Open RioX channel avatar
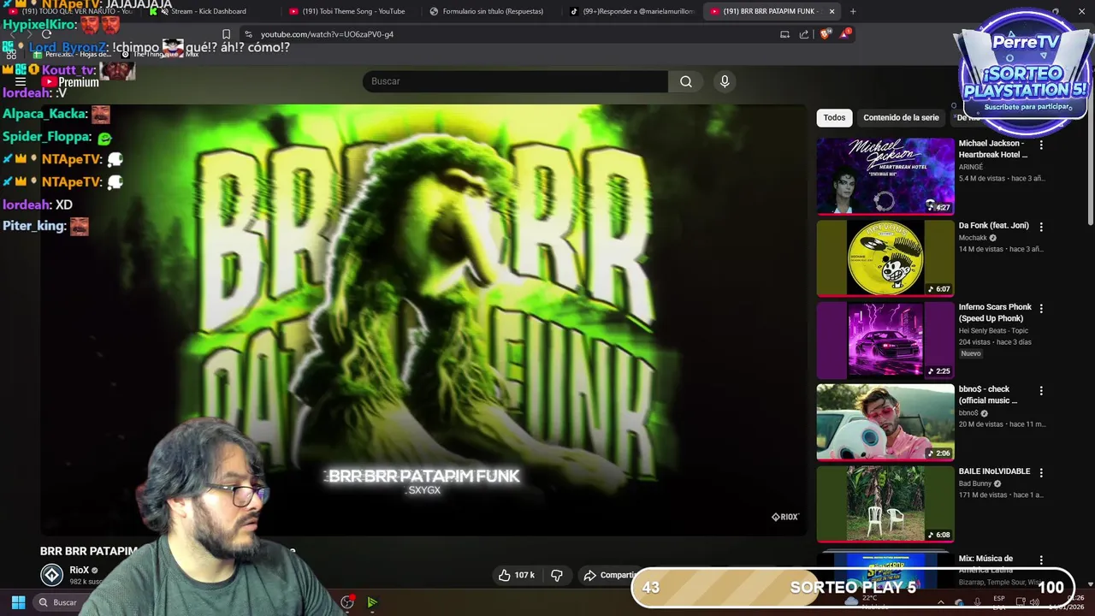This screenshot has height=616, width=1095. pyautogui.click(x=52, y=575)
